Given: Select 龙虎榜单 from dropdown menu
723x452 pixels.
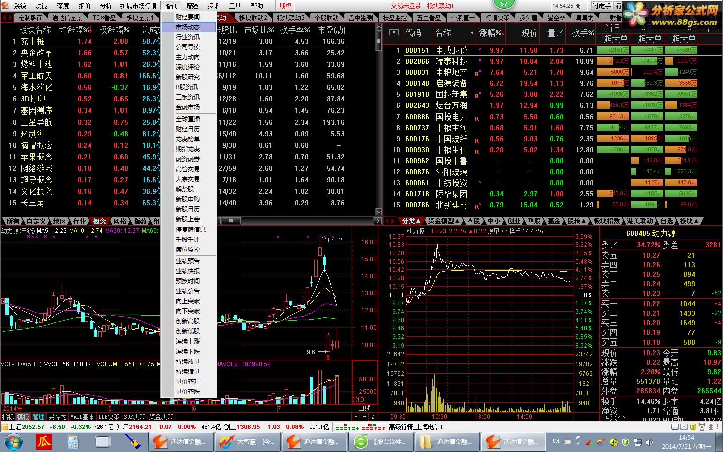Looking at the screenshot, I should pos(188,139).
